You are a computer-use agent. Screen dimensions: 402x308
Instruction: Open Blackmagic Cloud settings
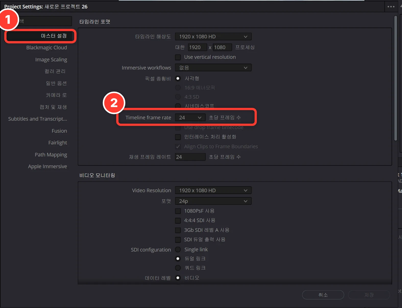pyautogui.click(x=46, y=48)
